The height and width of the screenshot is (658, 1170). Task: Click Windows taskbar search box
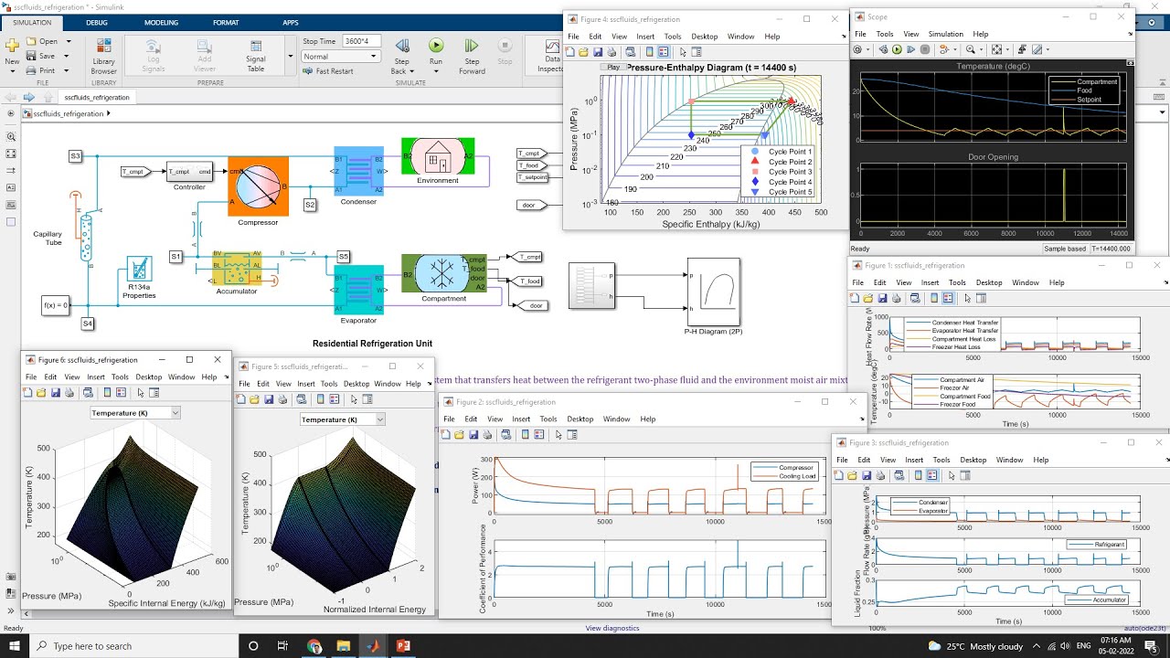(133, 646)
